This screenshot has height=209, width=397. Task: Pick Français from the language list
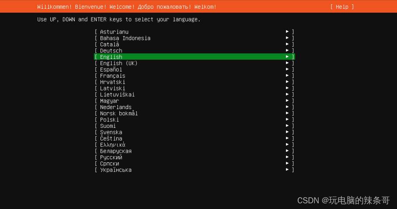pyautogui.click(x=112, y=75)
